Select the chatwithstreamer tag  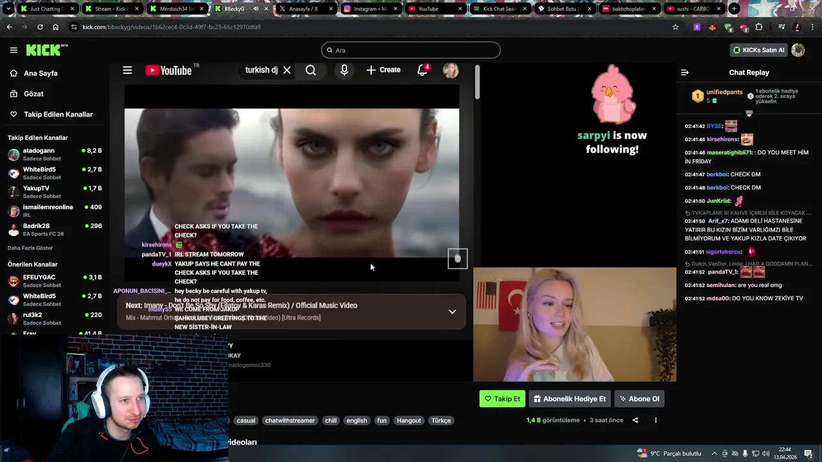290,420
